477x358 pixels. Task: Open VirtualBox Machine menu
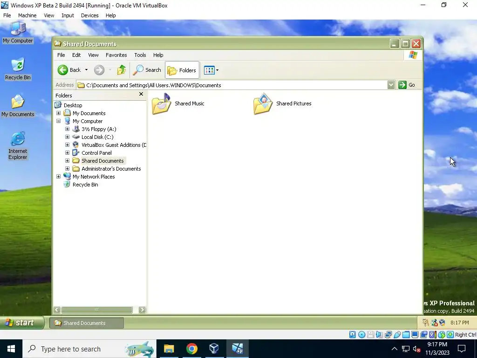(27, 15)
